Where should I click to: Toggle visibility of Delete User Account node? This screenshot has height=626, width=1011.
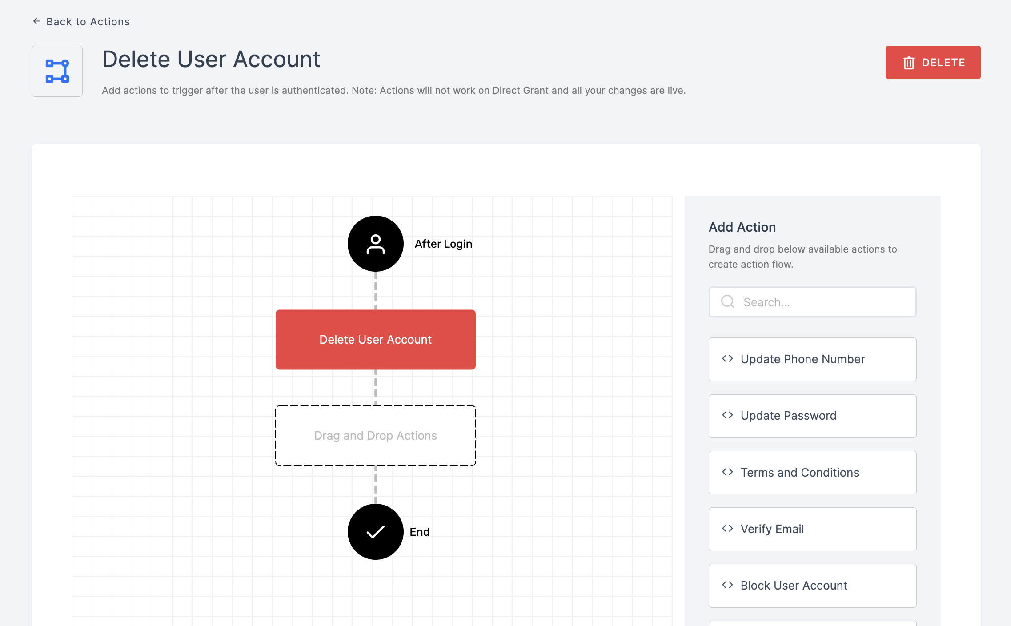point(376,339)
